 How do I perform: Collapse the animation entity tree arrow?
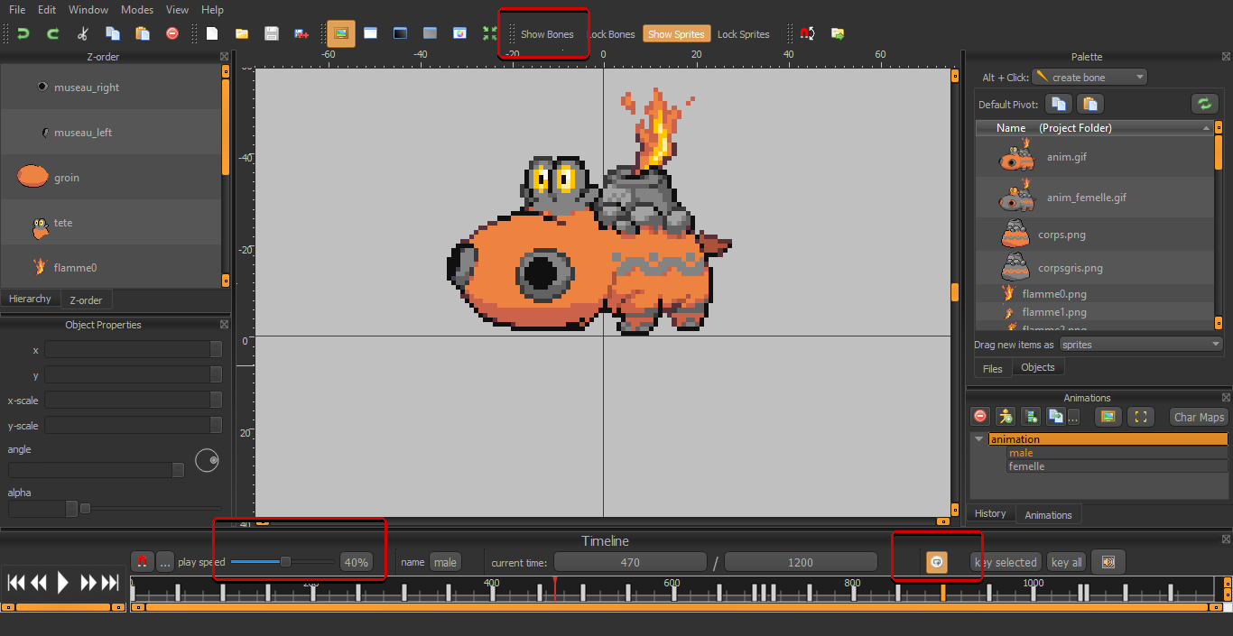click(x=979, y=439)
